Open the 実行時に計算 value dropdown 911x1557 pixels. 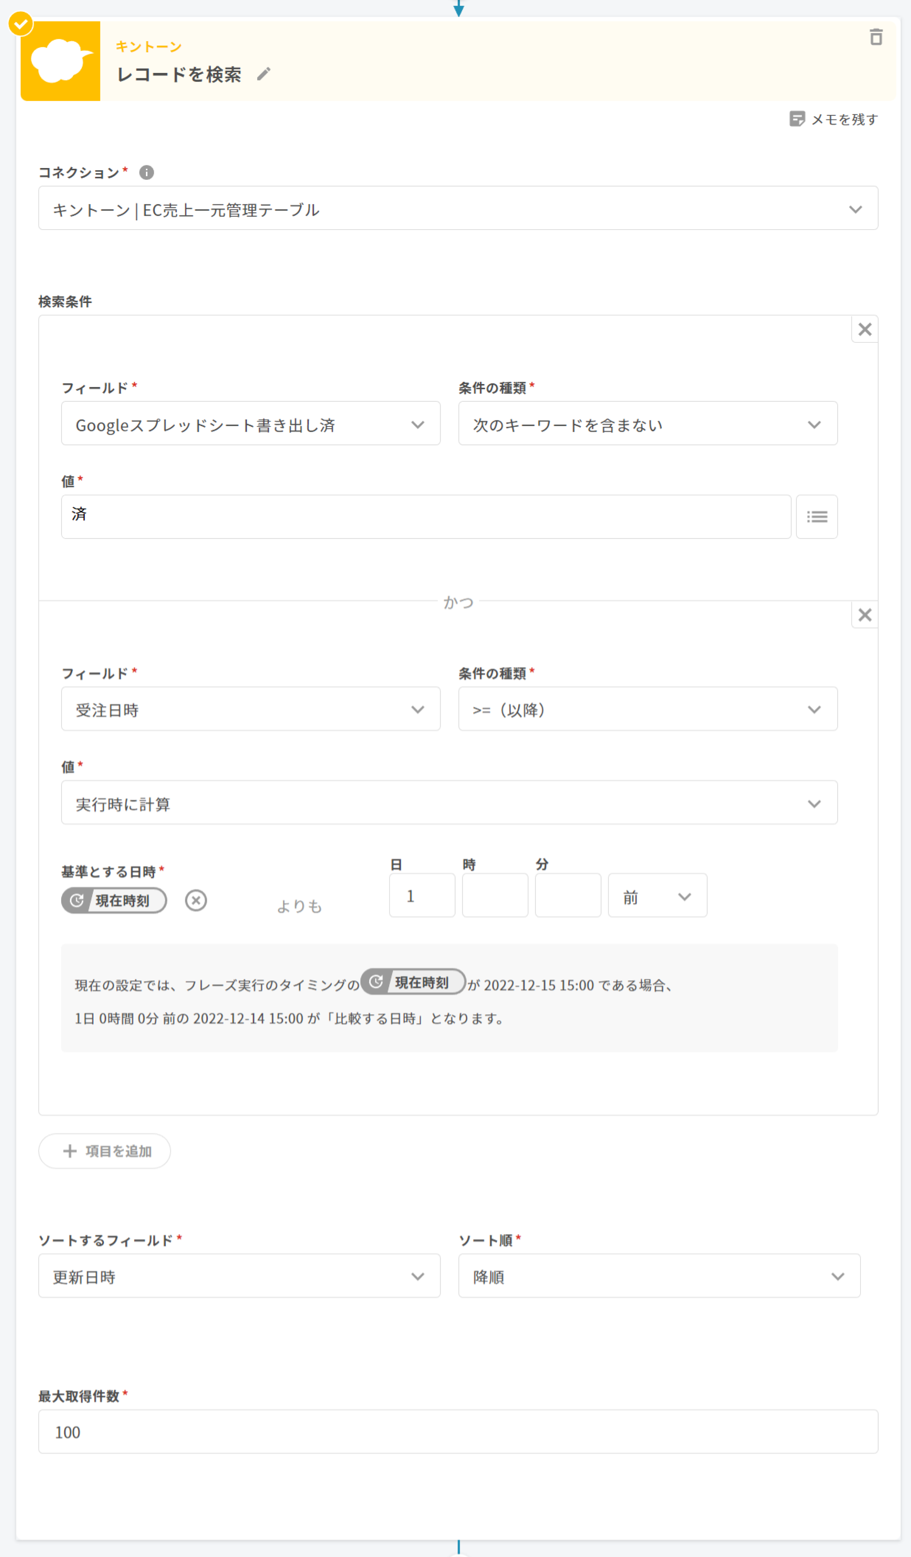(449, 803)
